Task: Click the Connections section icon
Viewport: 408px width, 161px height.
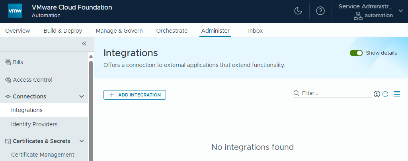Action: coord(8,96)
